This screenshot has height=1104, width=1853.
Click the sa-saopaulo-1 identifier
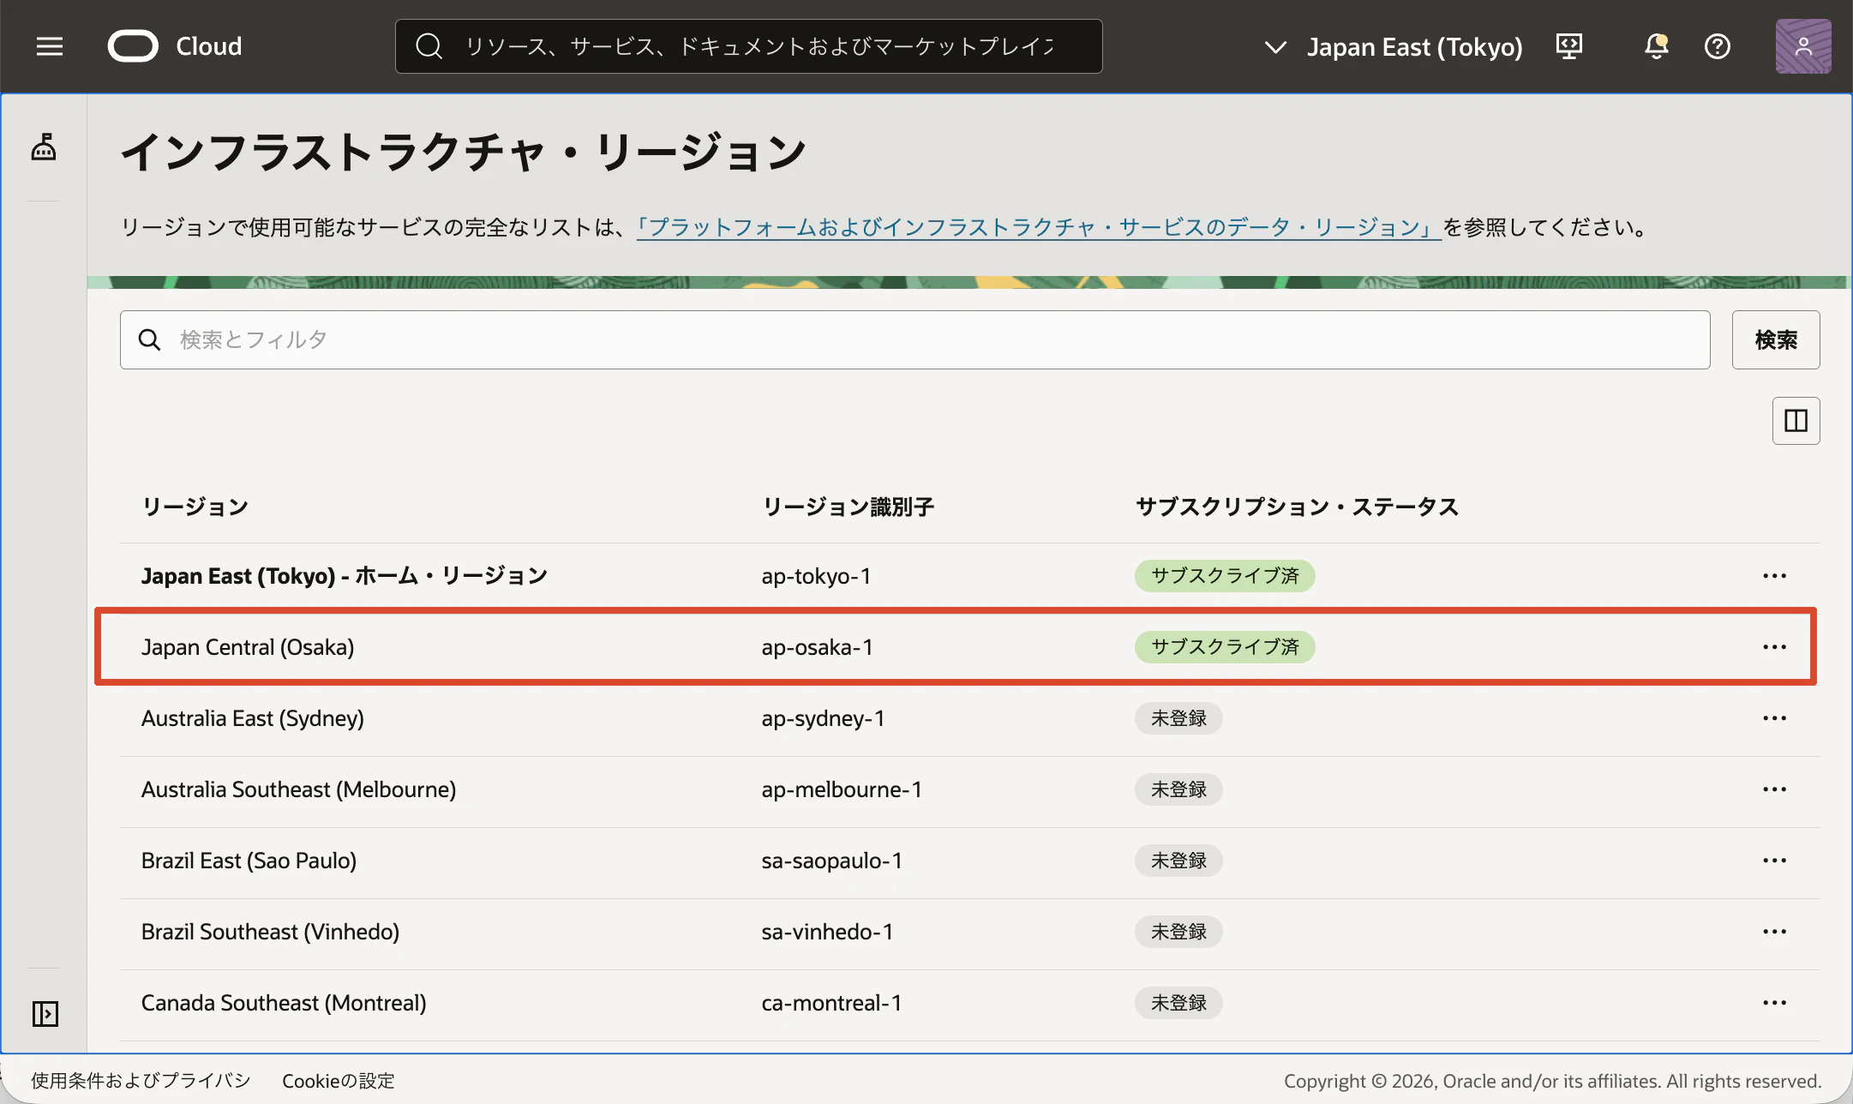click(831, 861)
